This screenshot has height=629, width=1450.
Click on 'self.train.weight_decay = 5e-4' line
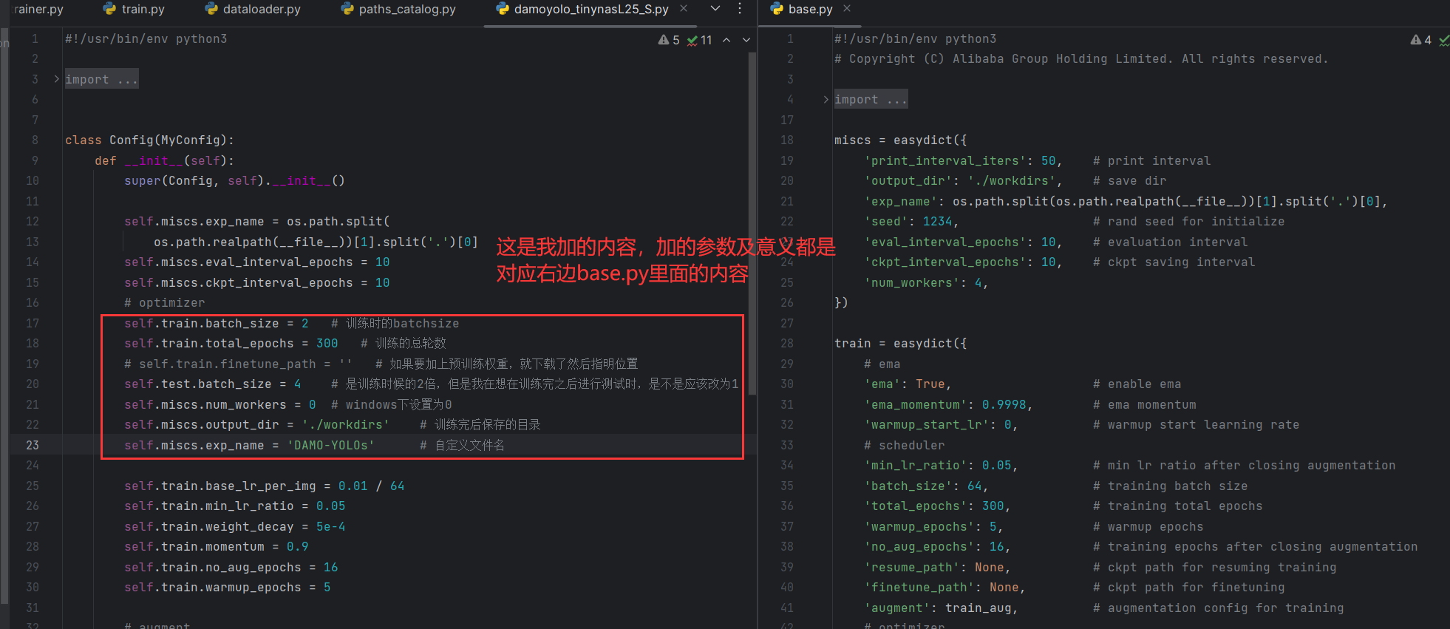(235, 526)
